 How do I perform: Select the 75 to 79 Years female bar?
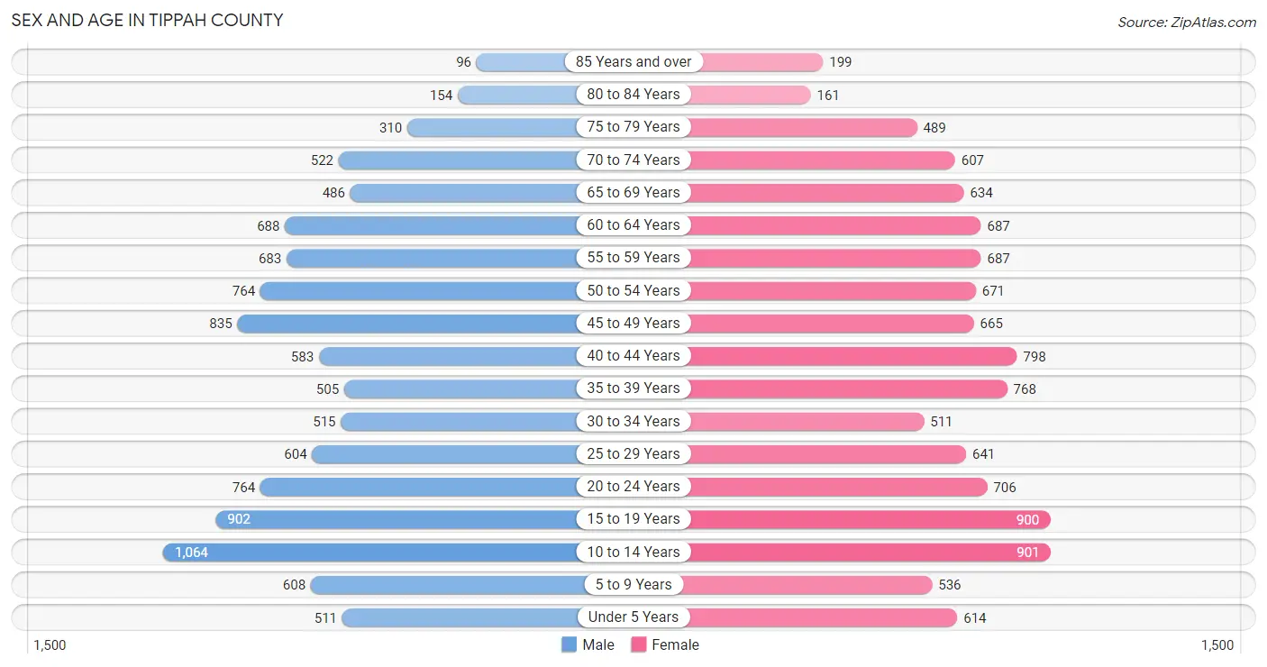point(803,127)
